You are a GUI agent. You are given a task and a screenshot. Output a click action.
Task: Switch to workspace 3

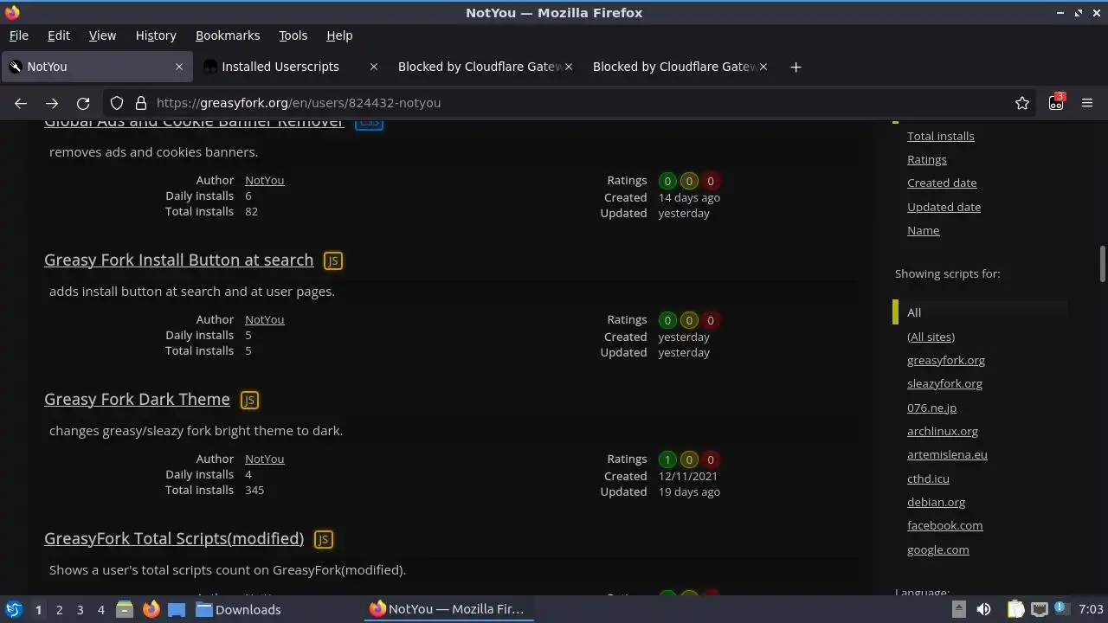pos(80,609)
